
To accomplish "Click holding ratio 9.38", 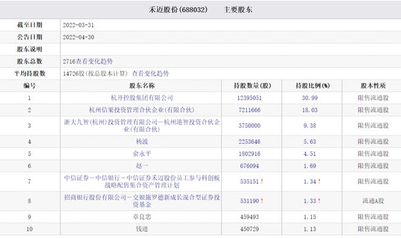I will pyautogui.click(x=310, y=126).
